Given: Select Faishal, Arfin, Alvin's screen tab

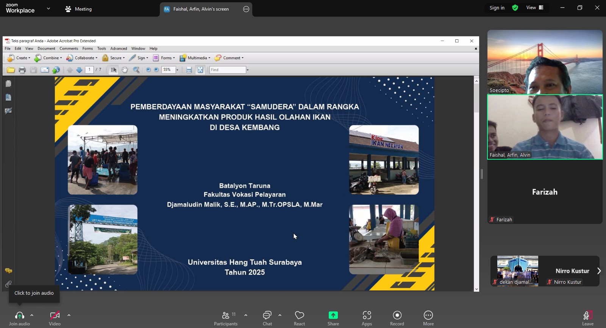Looking at the screenshot, I should [201, 9].
